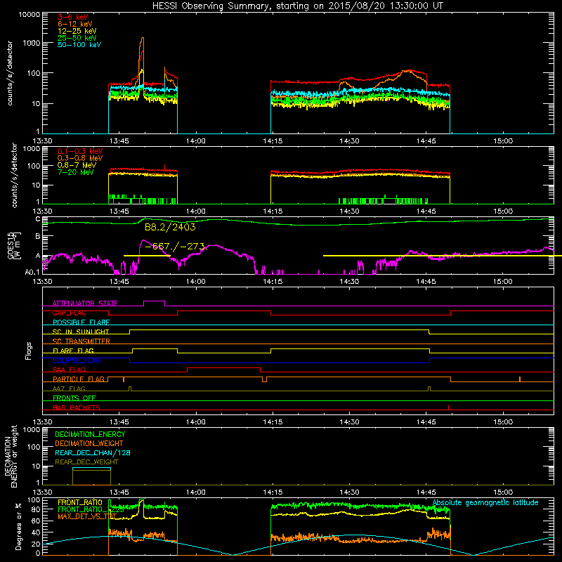Click the raised ATTENUATOR_STATE step in flags panel
This screenshot has width=562, height=562.
click(x=154, y=301)
